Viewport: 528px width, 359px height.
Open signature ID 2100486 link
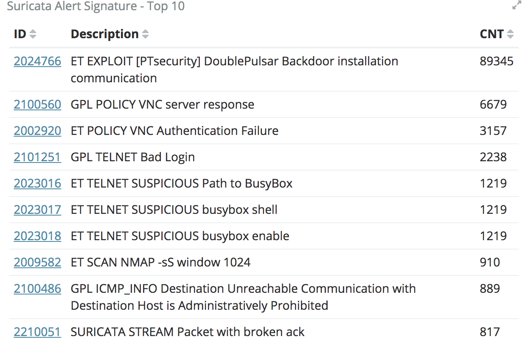pos(37,289)
